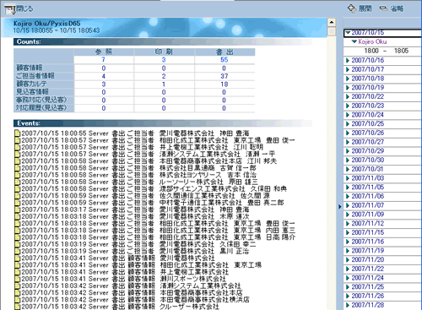Click the 対応履歴(見込客) row label

pos(41,108)
